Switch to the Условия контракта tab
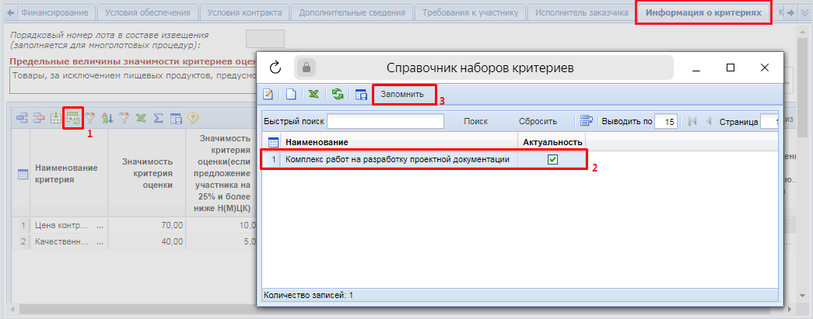This screenshot has width=813, height=319. (x=245, y=13)
